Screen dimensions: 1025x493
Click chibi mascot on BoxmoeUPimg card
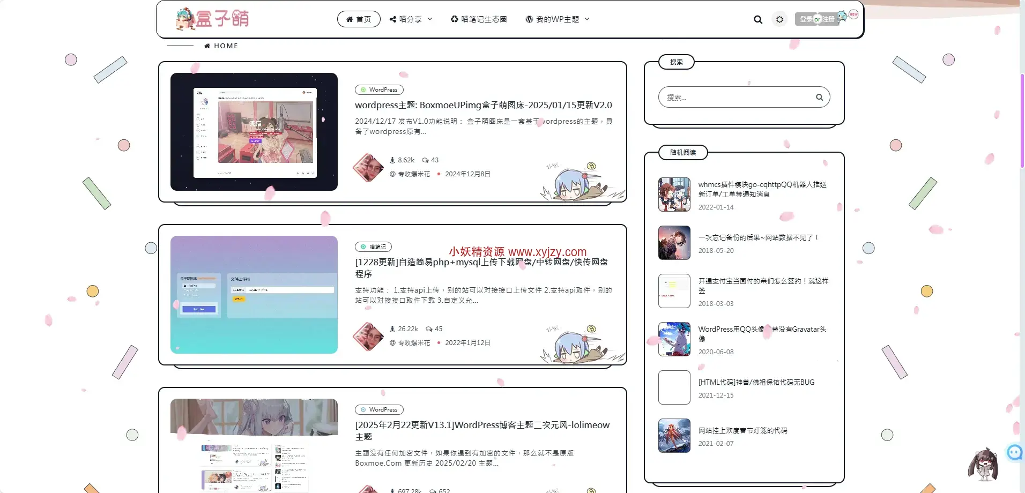point(582,181)
